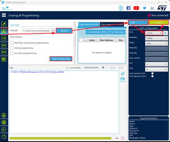Toggle Live Update checkbox
Screen dimensions: 170x142
coord(67,67)
